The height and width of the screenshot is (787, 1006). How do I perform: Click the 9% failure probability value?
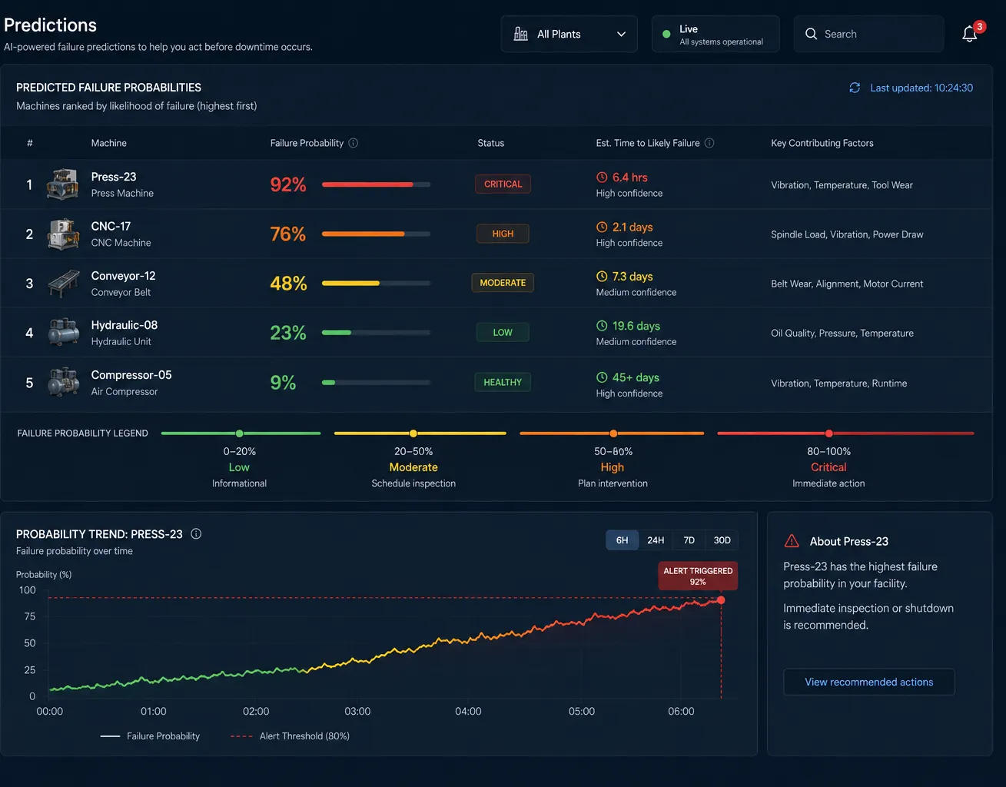coord(283,383)
